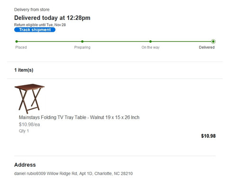The image size is (237, 196).
Task: Click the Preparing step label
Action: click(x=82, y=47)
